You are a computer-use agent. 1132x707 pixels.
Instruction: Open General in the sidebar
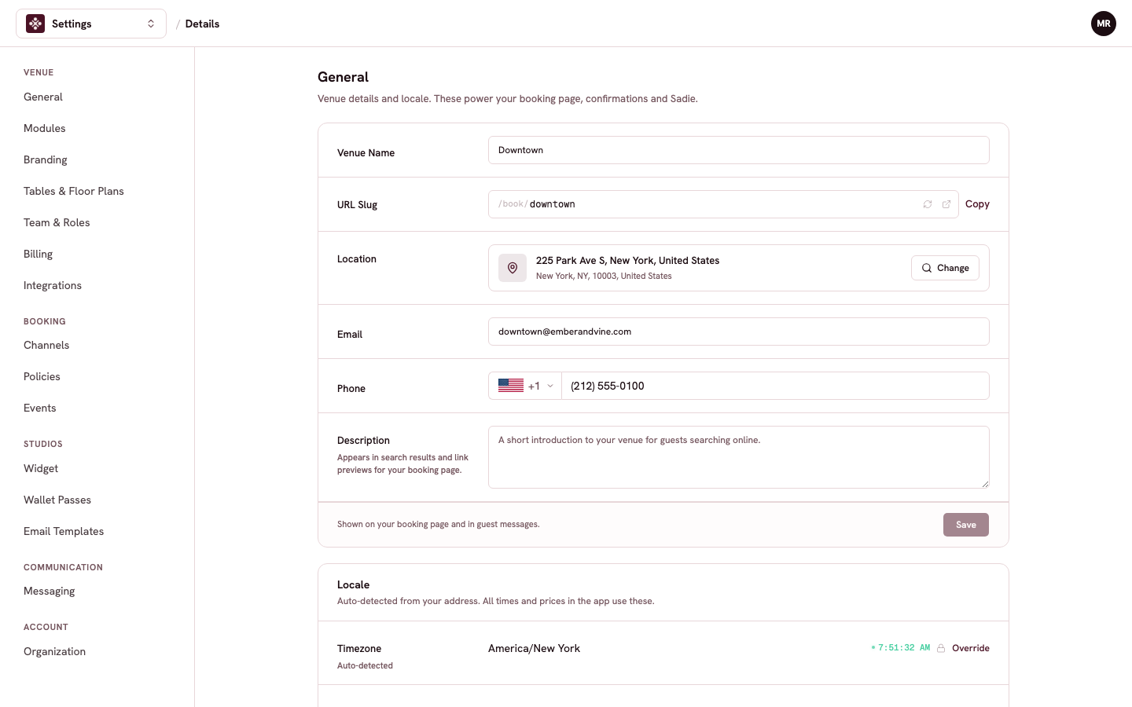click(x=43, y=97)
